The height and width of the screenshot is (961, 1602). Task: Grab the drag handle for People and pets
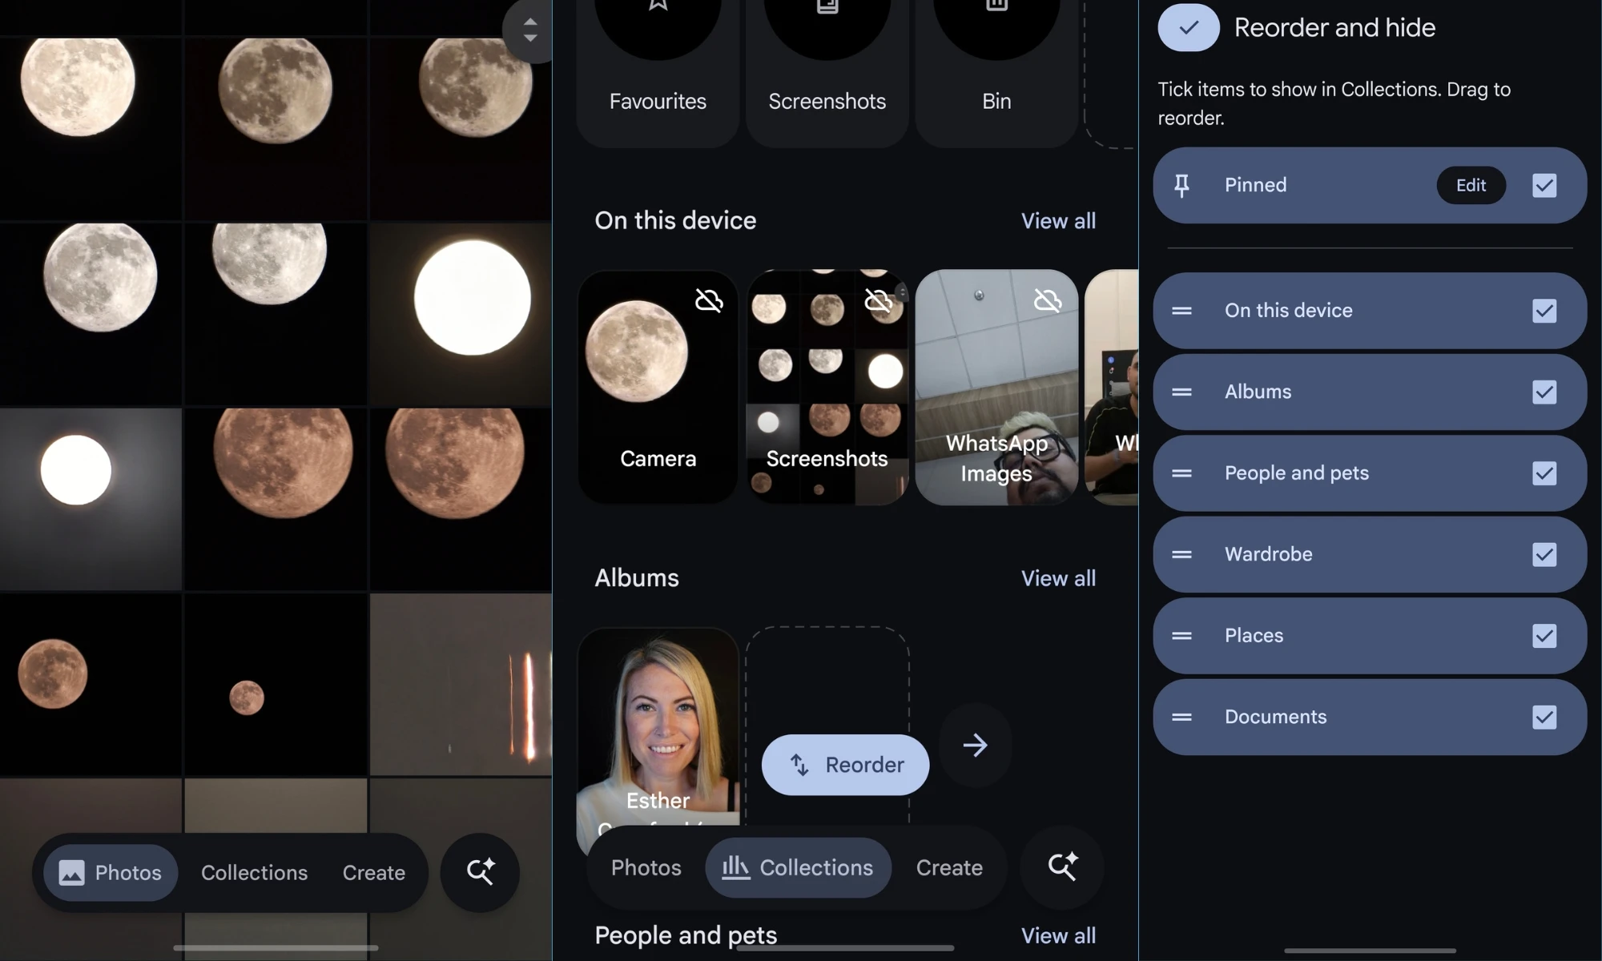(1181, 473)
